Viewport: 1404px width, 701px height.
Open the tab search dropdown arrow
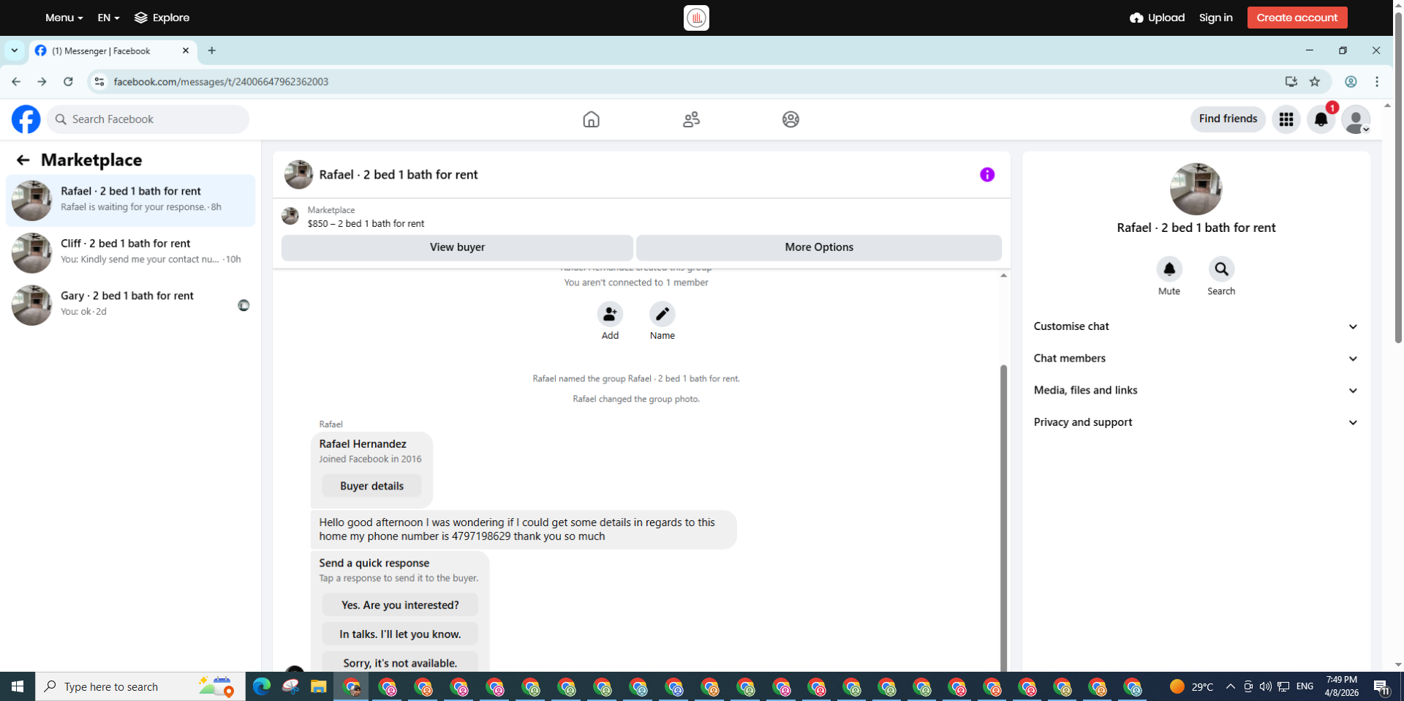[14, 50]
